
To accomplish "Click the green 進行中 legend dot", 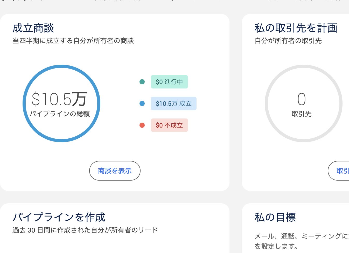I will click(142, 82).
